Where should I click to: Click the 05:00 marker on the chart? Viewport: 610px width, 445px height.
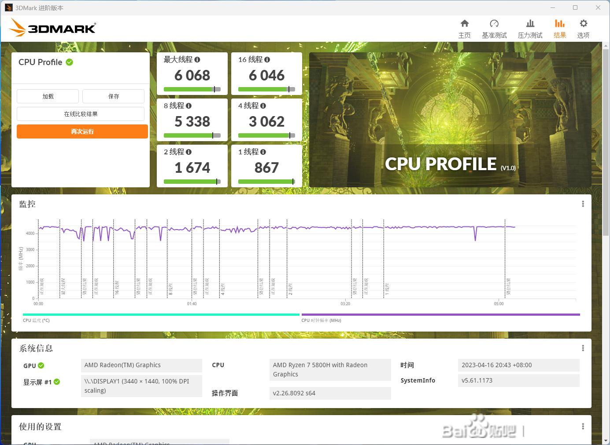click(x=499, y=304)
